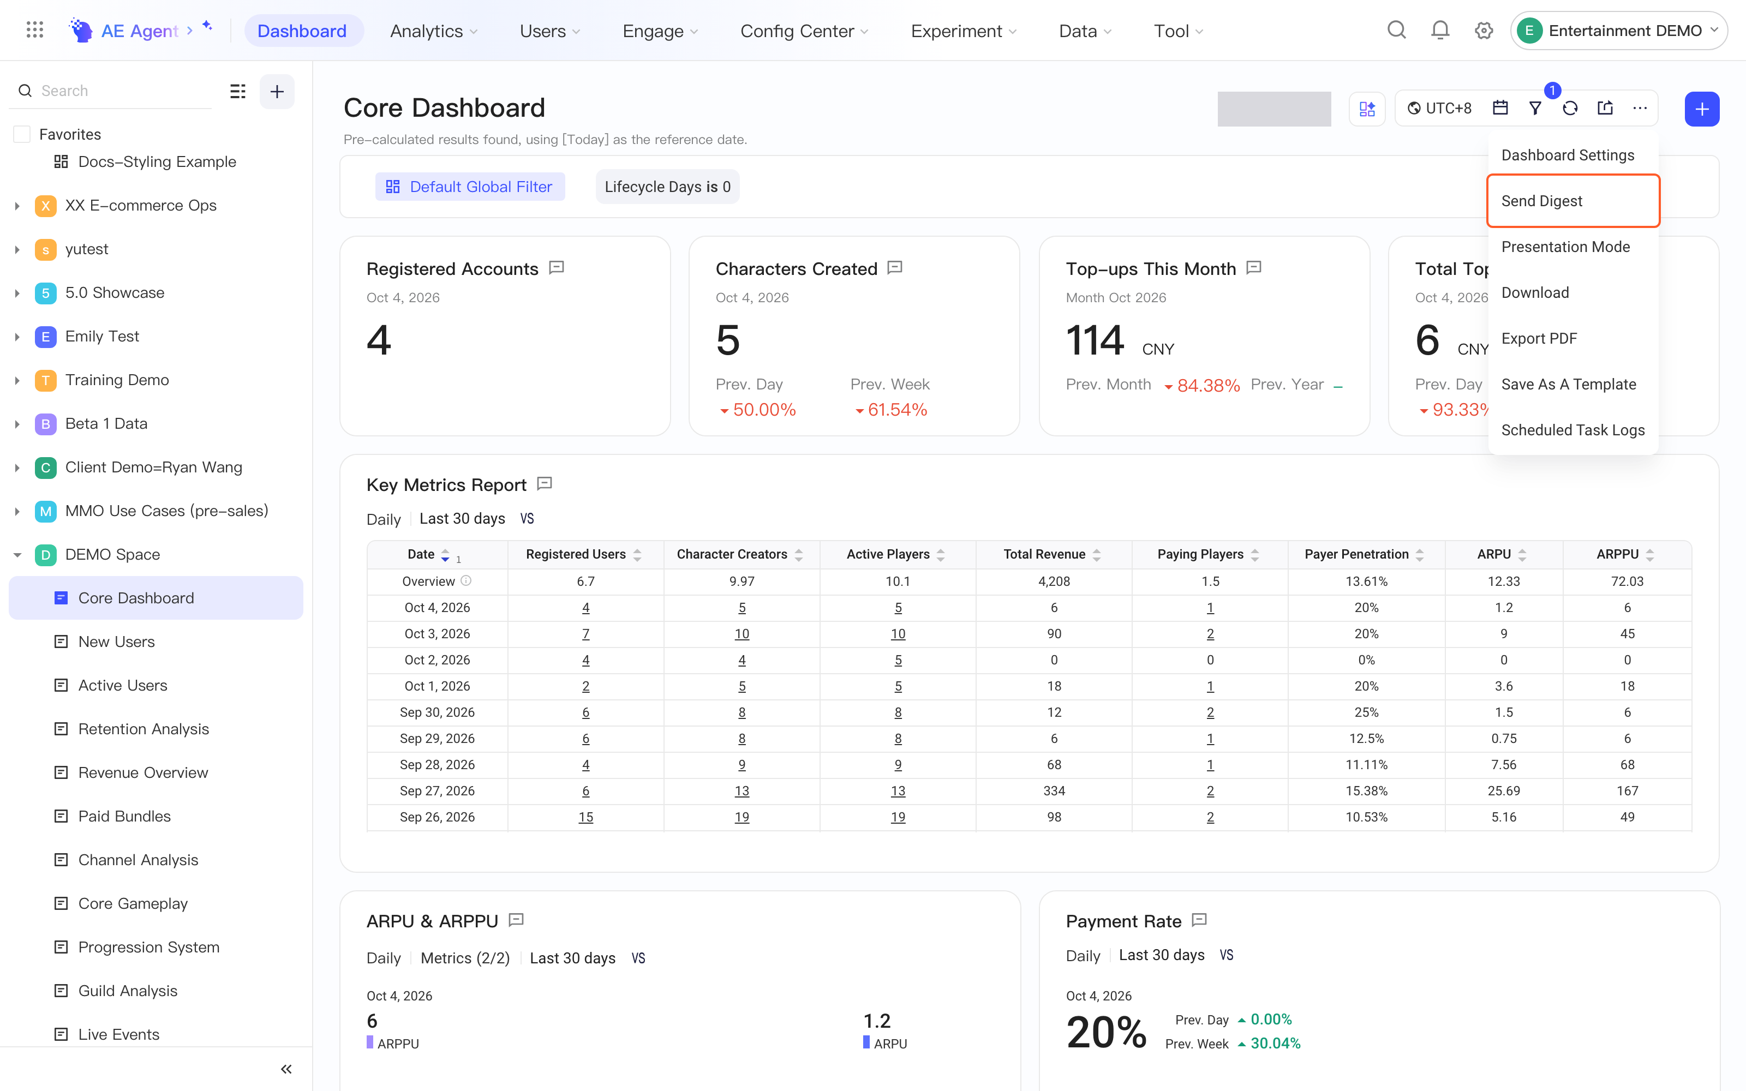
Task: Open Scheduled Task Logs menu item
Action: tap(1573, 430)
